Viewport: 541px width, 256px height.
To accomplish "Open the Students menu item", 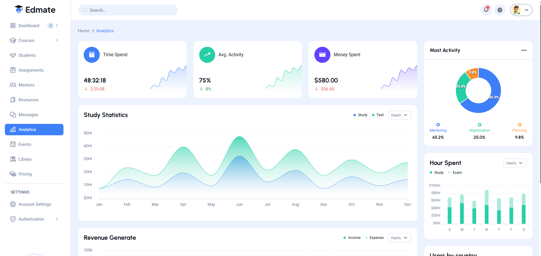I will point(34,55).
